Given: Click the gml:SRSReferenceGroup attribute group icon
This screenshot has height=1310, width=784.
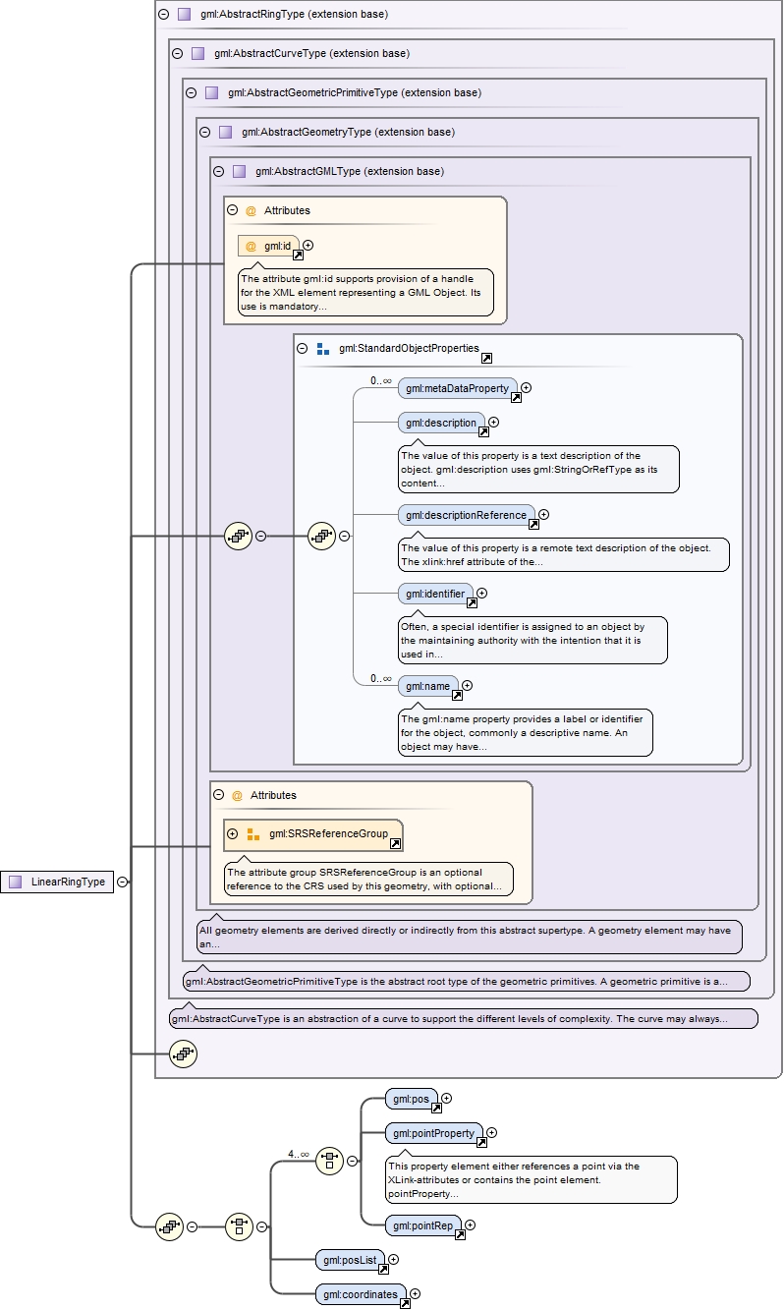Looking at the screenshot, I should pos(253,834).
